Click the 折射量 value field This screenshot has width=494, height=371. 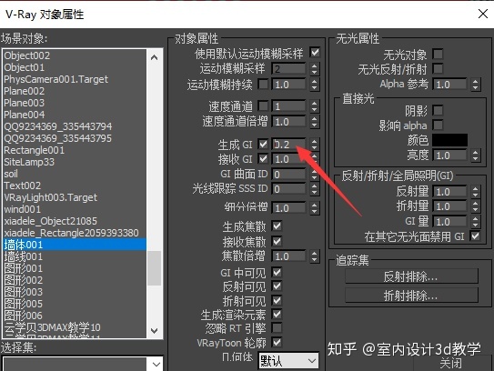click(450, 206)
